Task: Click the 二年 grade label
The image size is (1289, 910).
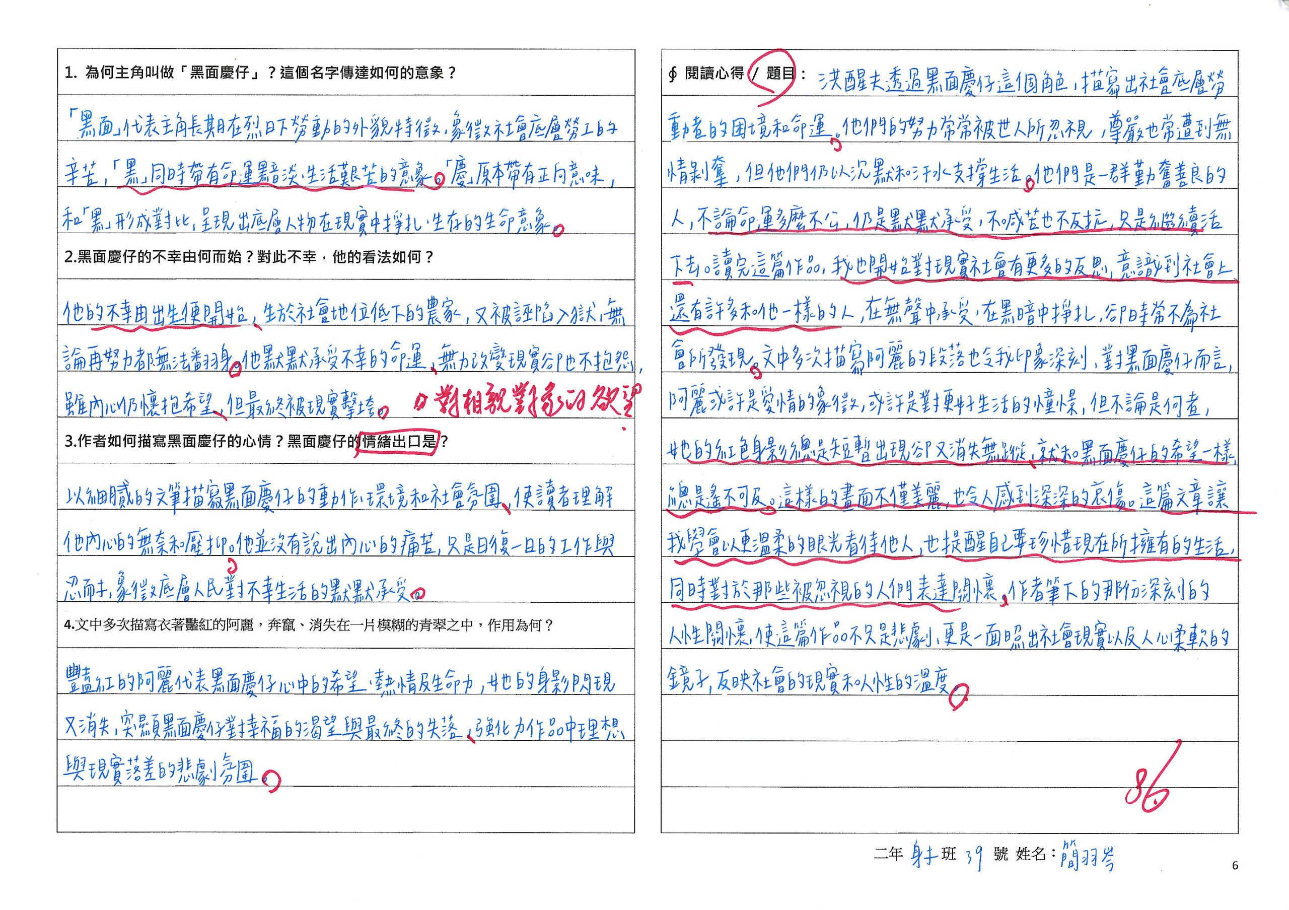Action: tap(888, 855)
